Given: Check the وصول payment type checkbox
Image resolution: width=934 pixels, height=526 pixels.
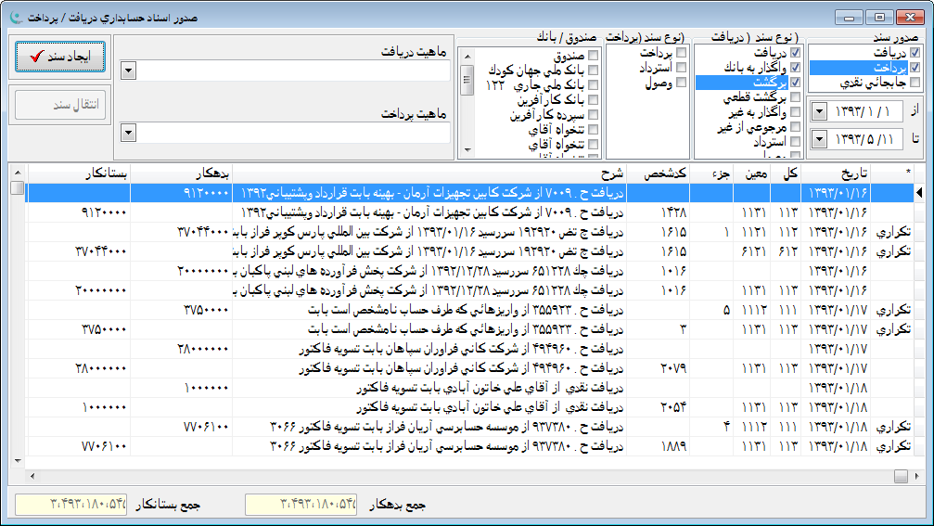Looking at the screenshot, I should point(682,83).
